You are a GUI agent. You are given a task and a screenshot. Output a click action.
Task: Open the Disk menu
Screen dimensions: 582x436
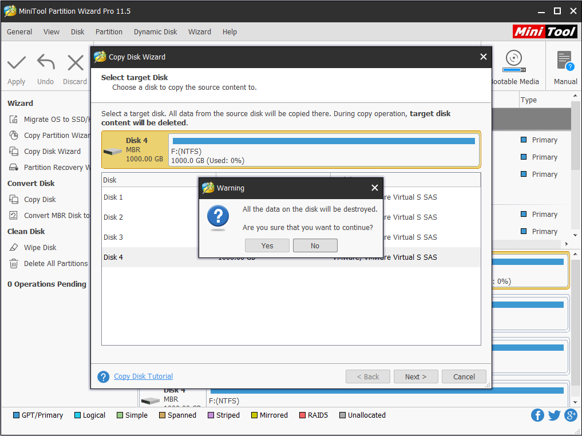coord(78,32)
